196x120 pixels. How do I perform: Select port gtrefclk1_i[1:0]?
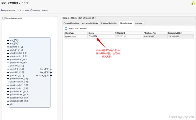(x=16, y=50)
